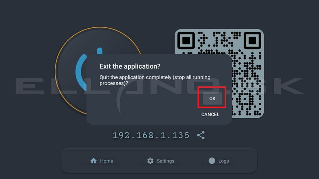Tap the share icon beside the IP address
319x179 pixels.
(x=201, y=135)
